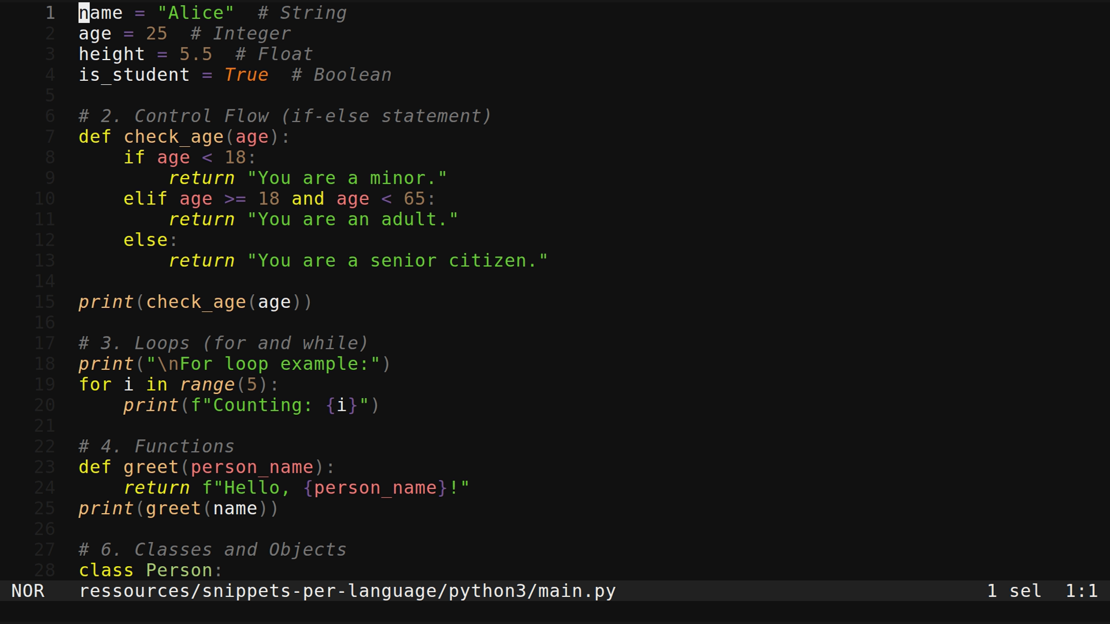Viewport: 1110px width, 624px height.
Task: Click the 'Person' class name
Action: 179,570
